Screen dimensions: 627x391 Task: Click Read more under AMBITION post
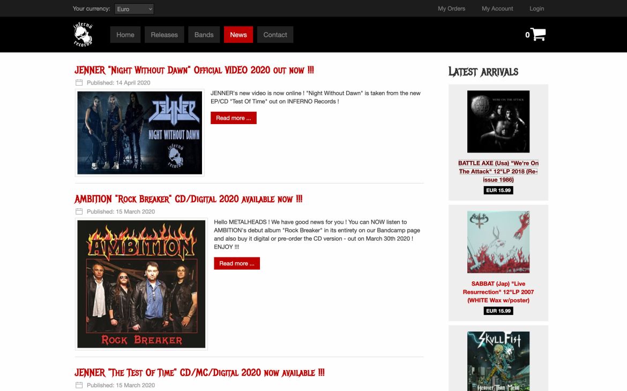pos(237,263)
